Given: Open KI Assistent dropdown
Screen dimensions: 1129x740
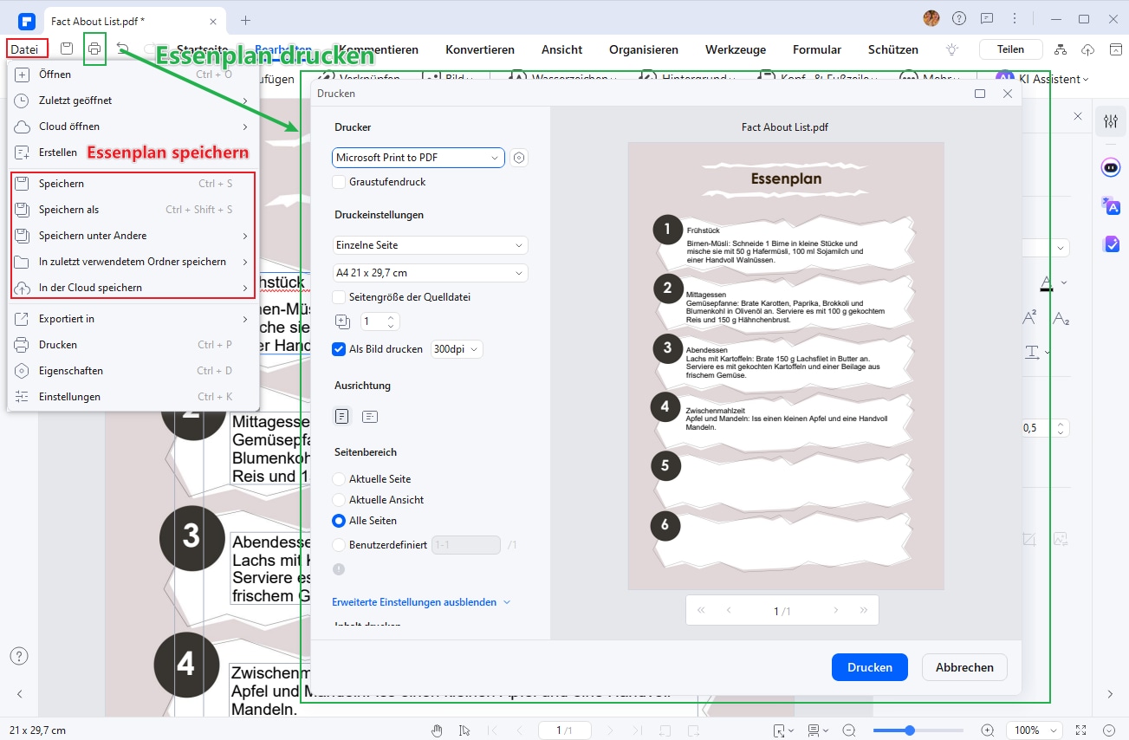Looking at the screenshot, I should 1043,79.
